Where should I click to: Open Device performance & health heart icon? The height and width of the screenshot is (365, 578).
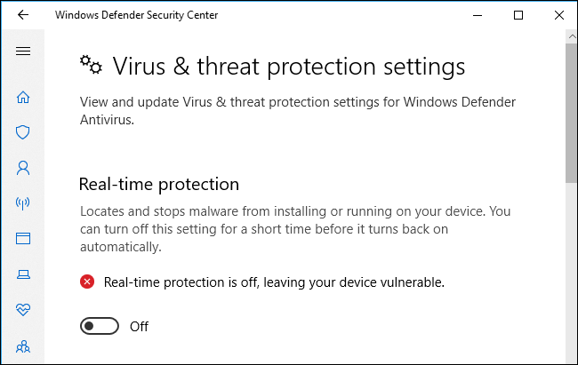point(23,310)
